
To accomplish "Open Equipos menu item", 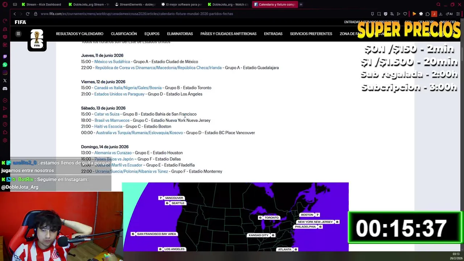I will (152, 34).
